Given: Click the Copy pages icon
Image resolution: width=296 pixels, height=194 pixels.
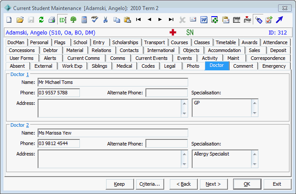Looking at the screenshot, I should pos(117,20).
